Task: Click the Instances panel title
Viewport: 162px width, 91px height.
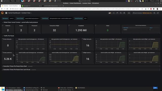Action: click(8, 26)
